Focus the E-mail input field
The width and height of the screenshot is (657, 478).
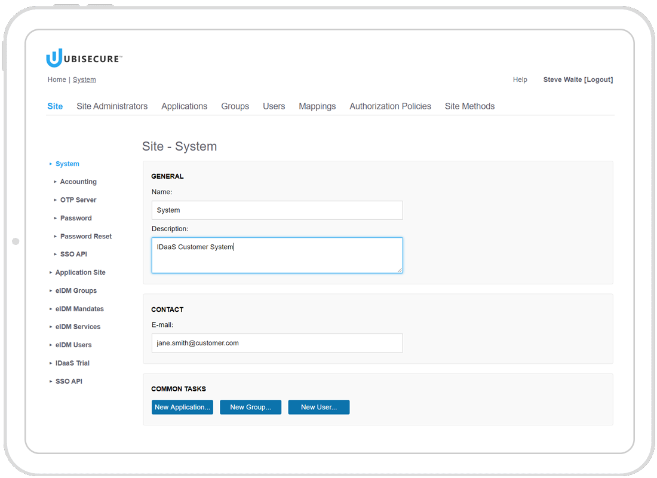tap(277, 343)
